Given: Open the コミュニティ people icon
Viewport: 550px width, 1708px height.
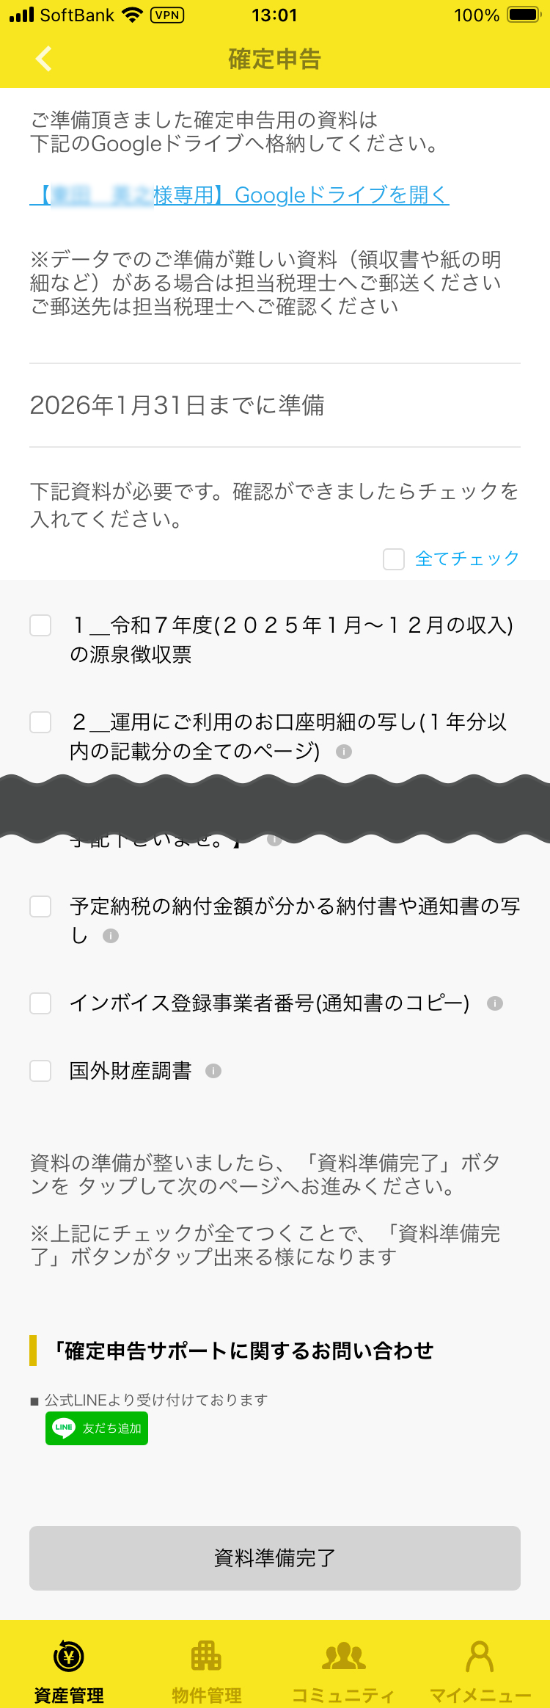Looking at the screenshot, I should coord(344,1657).
